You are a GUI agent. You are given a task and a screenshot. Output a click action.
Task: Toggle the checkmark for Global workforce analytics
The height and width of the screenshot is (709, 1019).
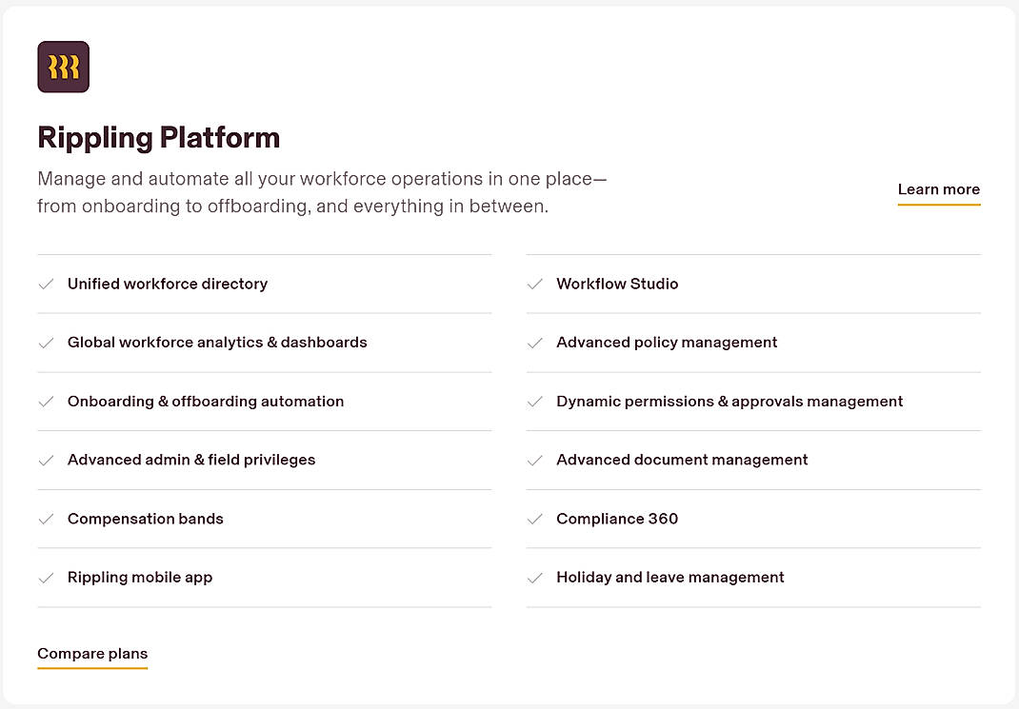(x=47, y=343)
